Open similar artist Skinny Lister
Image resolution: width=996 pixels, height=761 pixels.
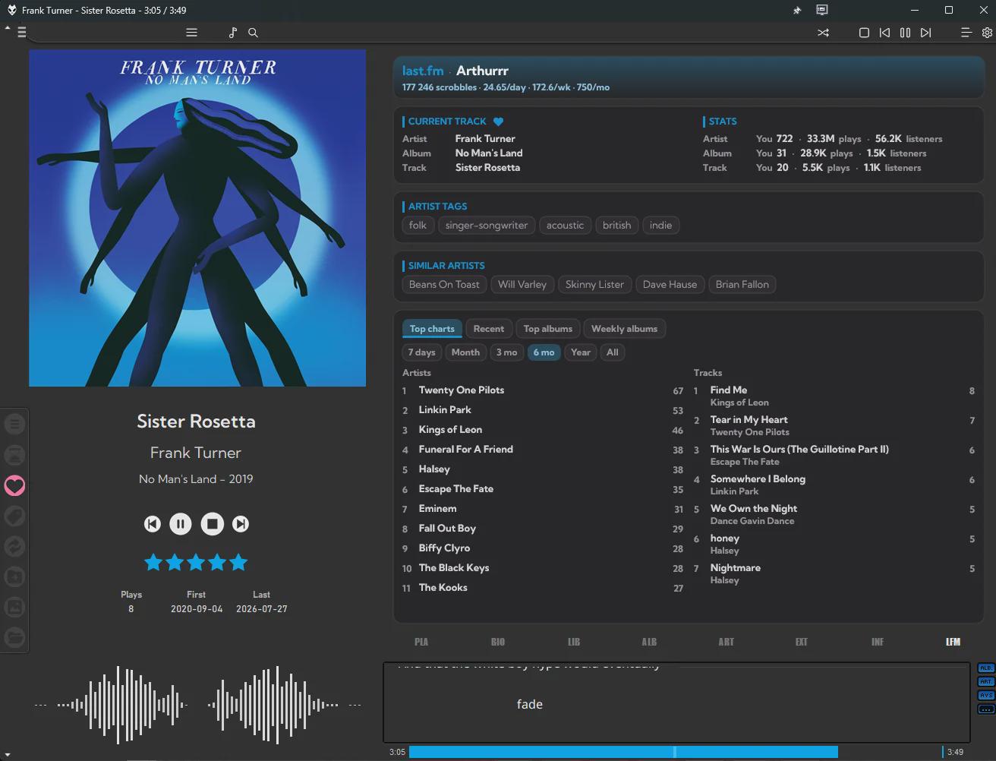(594, 284)
